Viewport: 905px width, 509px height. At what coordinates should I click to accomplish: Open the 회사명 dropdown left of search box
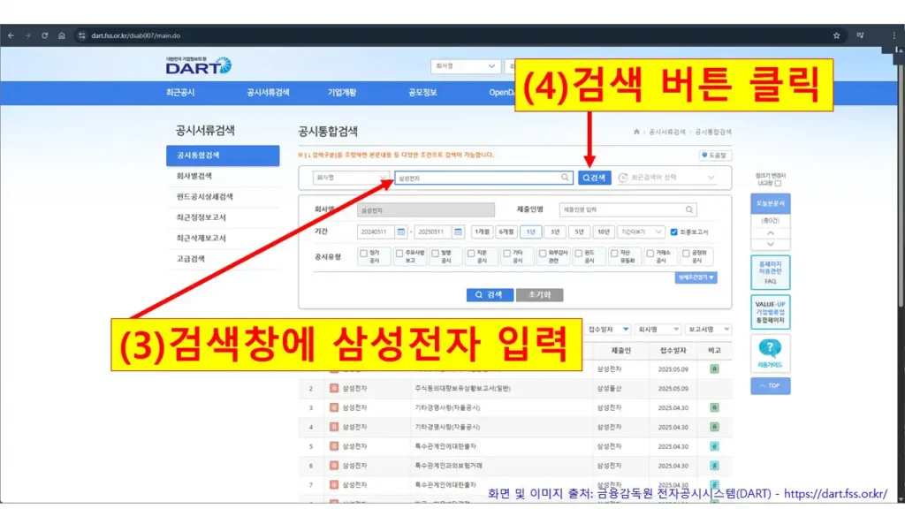pyautogui.click(x=350, y=178)
